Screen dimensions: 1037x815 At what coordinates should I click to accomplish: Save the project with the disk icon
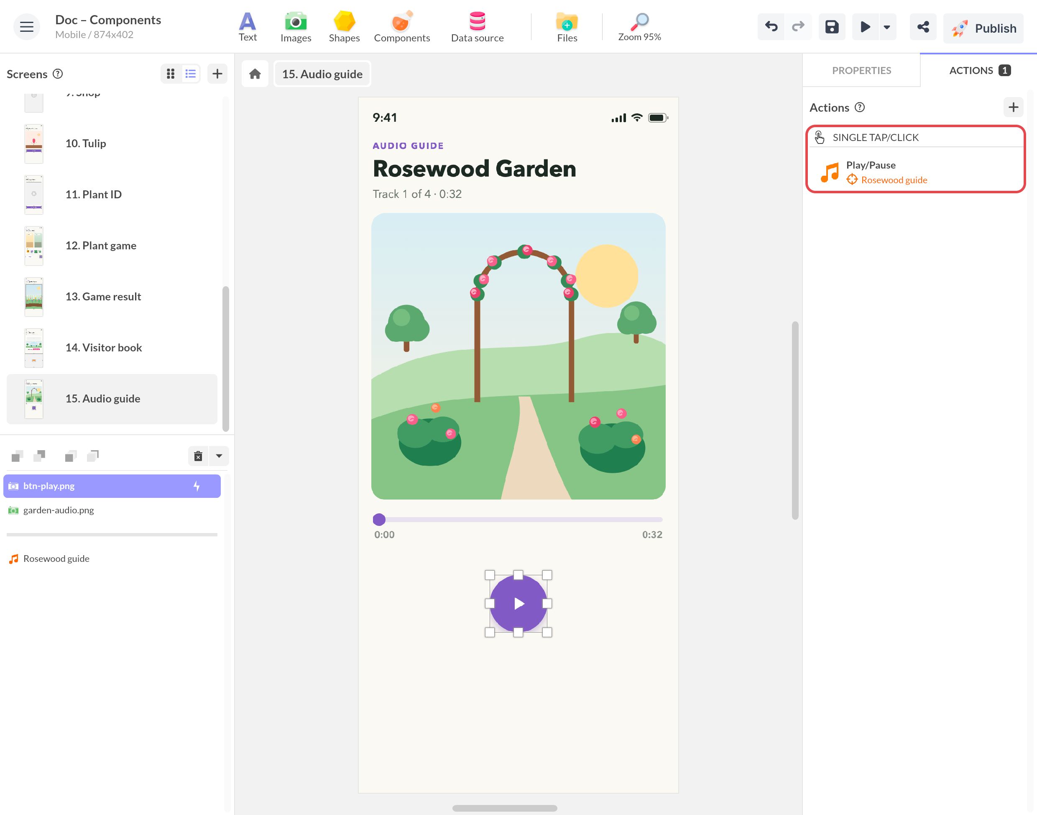[x=832, y=27]
